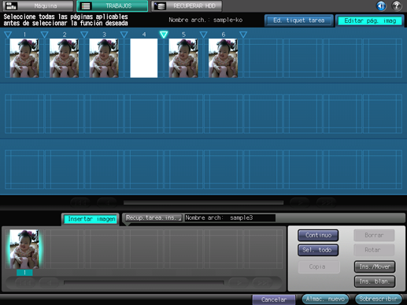Select page 3 thumbnail in sample-ko

104,58
